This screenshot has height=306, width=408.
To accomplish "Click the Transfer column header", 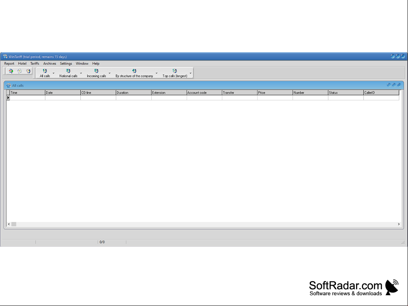I will 240,93.
